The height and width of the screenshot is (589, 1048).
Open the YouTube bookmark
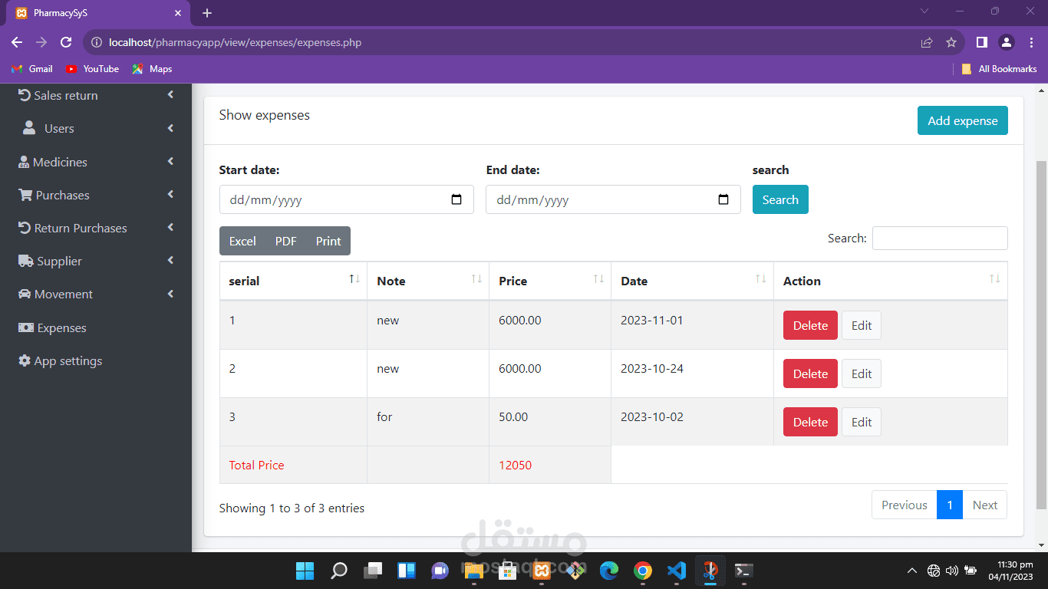[x=92, y=69]
